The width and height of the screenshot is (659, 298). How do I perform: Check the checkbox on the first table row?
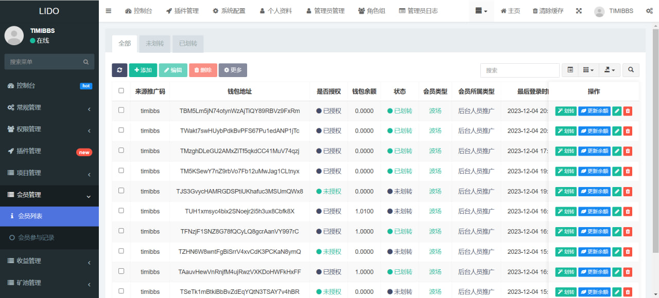(121, 110)
